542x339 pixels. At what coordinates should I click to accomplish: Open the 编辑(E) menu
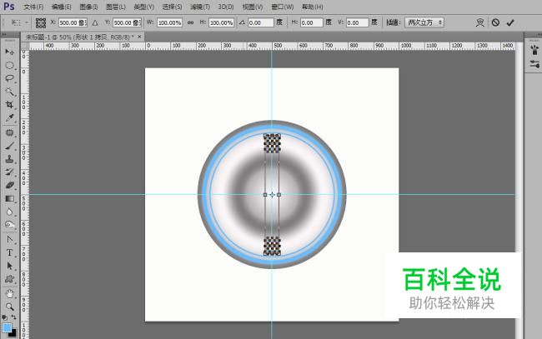(61, 7)
